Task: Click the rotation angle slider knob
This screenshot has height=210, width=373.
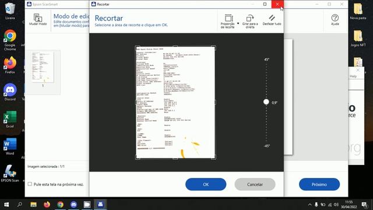Action: tap(266, 102)
